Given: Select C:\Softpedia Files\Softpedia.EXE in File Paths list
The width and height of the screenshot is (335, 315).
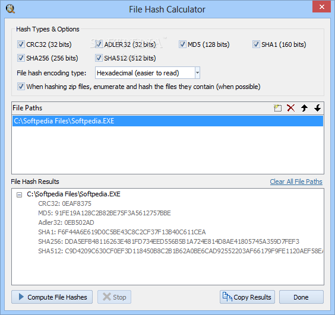Looking at the screenshot, I should point(167,121).
